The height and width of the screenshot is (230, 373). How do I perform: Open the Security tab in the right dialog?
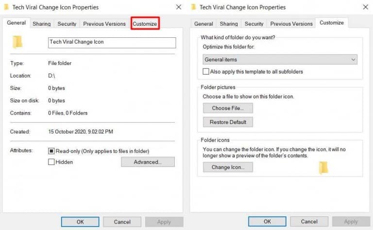tap(254, 24)
